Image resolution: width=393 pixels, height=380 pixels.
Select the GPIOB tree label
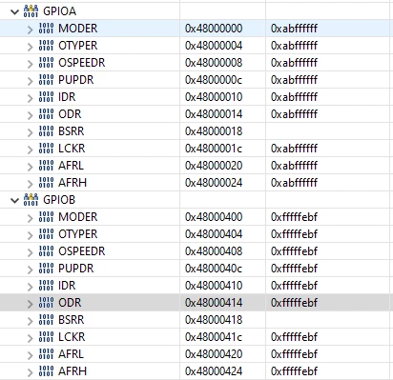(59, 200)
